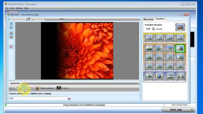Select the plain slide-right arrow transition
This screenshot has height=114, width=203.
tap(159, 48)
